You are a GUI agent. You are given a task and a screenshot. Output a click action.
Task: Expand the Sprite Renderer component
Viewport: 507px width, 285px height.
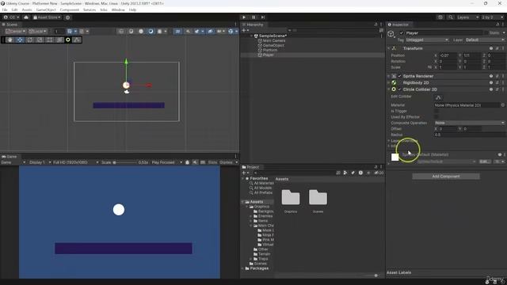point(389,76)
